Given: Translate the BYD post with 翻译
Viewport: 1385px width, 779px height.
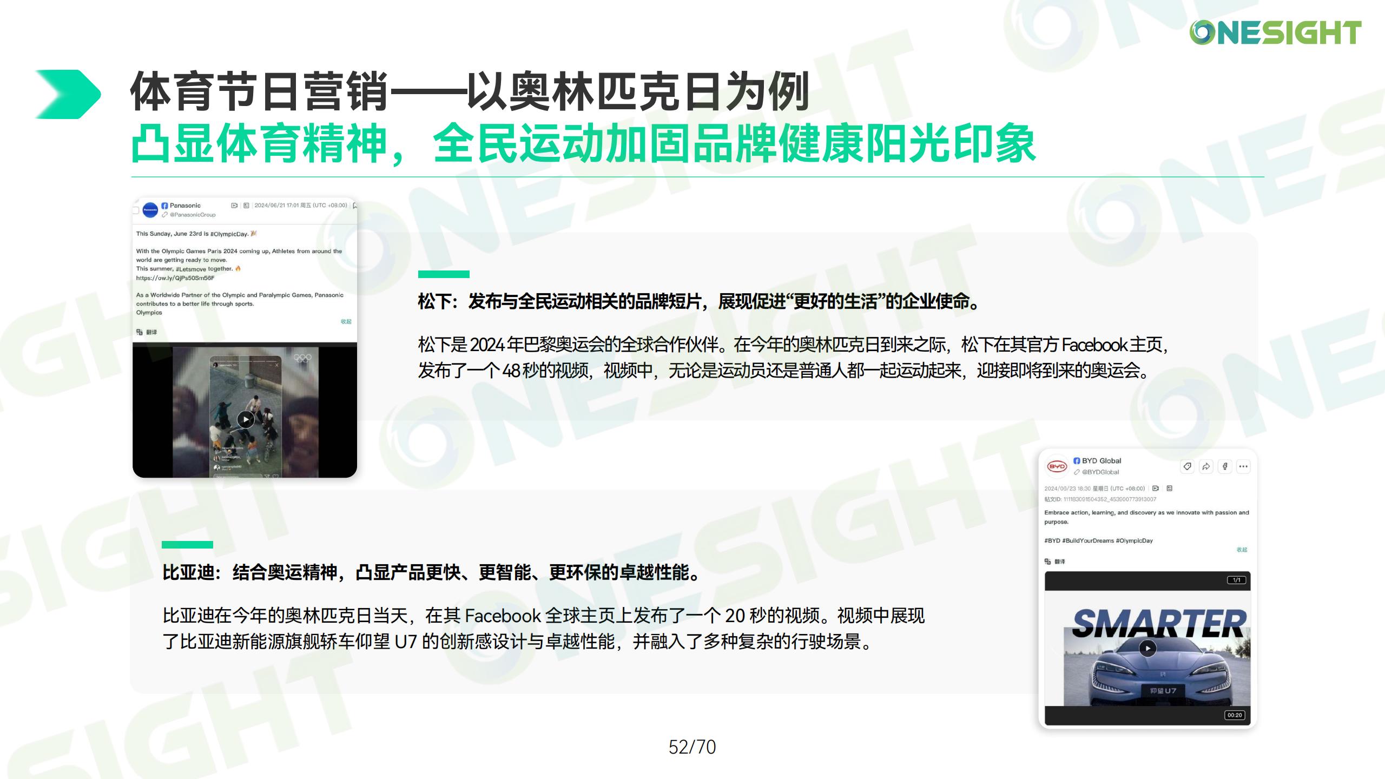Looking at the screenshot, I should click(x=1055, y=562).
